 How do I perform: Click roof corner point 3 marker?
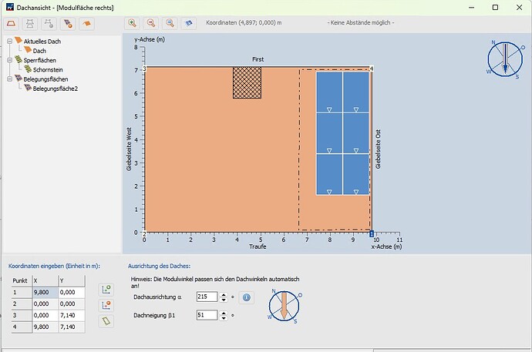coord(144,69)
